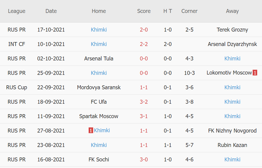The image size is (262, 168).
Task: Open Khimki link in 17-10-2021 row
Action: pyautogui.click(x=99, y=30)
